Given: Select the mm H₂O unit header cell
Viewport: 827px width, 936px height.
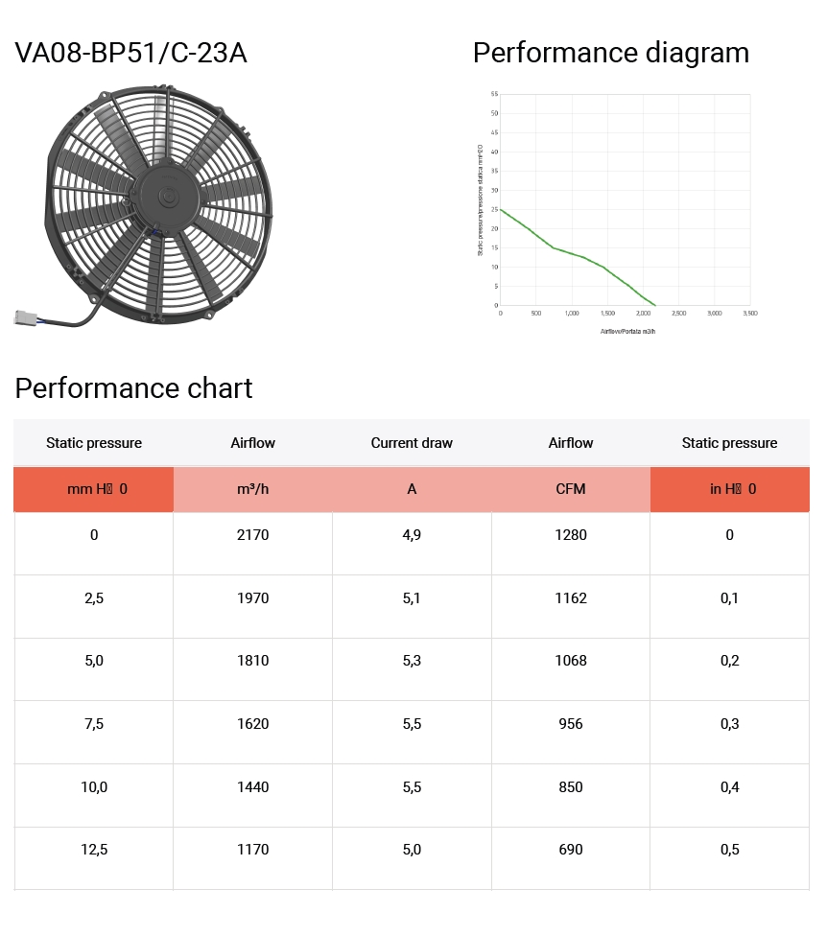Looking at the screenshot, I should click(94, 489).
